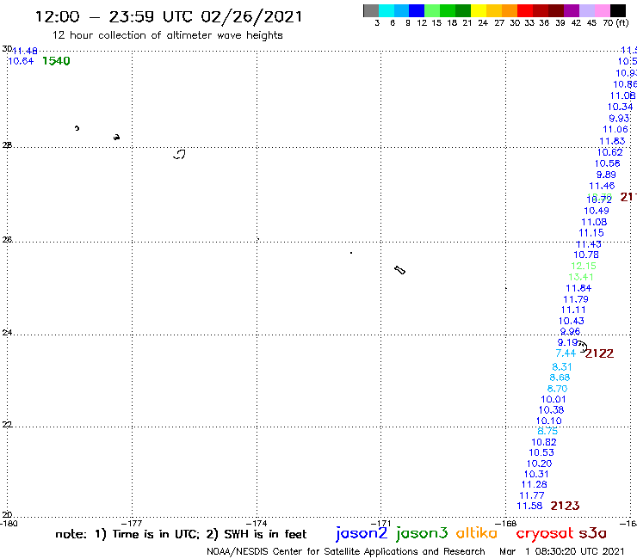Viewport: 637px width, 559px height.
Task: Click the longitude axis label '-177'
Action: pos(132,523)
